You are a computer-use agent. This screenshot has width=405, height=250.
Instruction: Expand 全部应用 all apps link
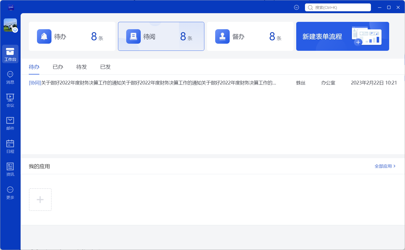pyautogui.click(x=385, y=166)
